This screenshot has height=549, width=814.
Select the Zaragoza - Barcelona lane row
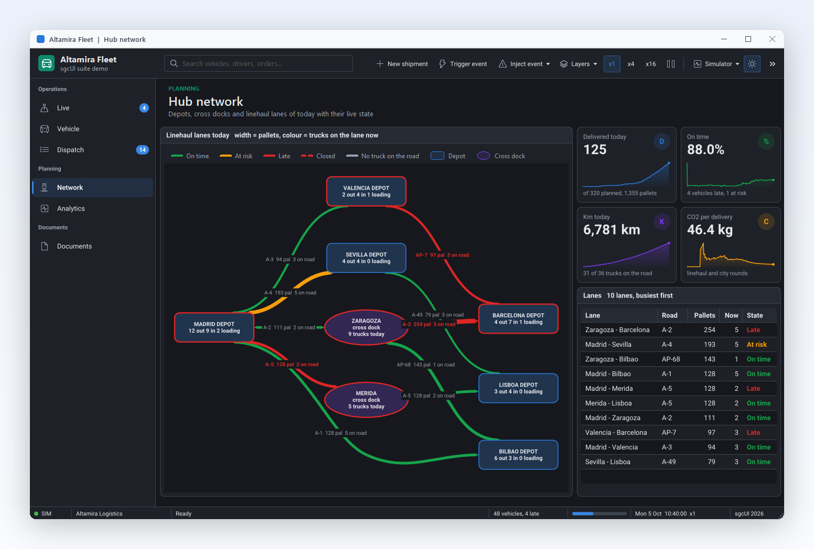coord(679,330)
